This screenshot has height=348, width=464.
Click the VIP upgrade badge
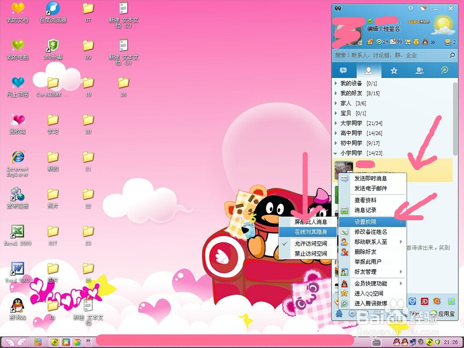[x=425, y=22]
